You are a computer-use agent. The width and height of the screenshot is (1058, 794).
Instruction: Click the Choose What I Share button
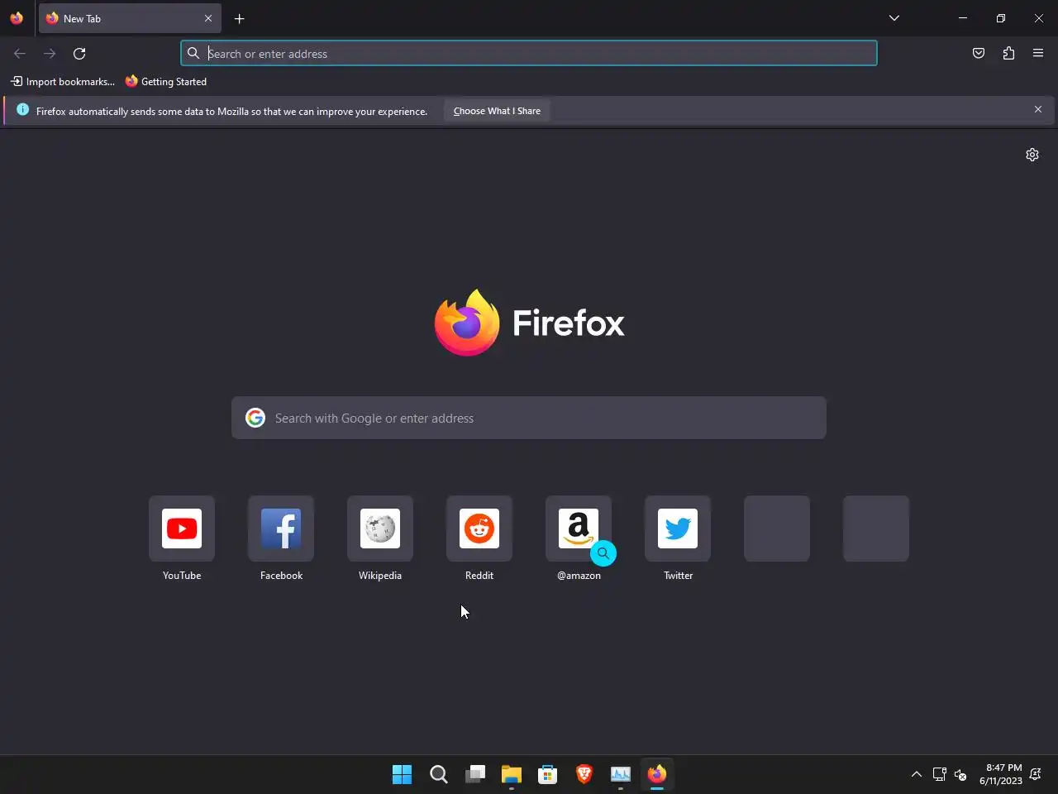pyautogui.click(x=497, y=111)
